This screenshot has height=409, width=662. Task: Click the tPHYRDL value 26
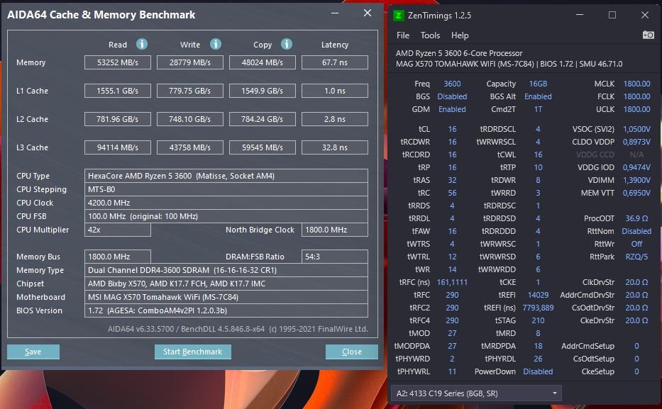click(538, 359)
